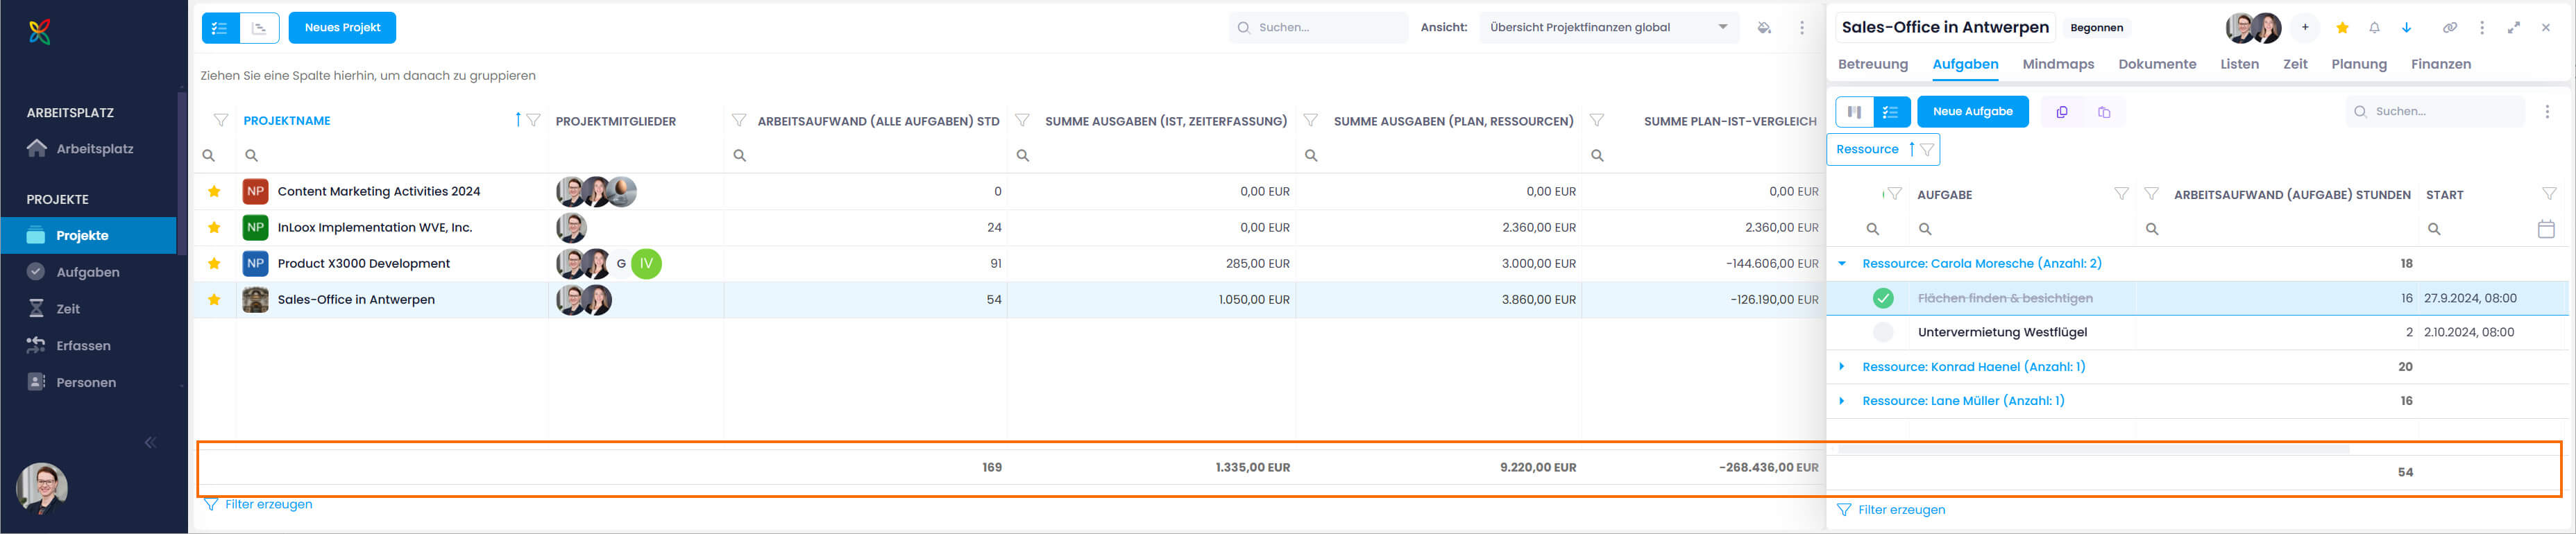Click the Neue Aufgabe button

(x=1972, y=112)
